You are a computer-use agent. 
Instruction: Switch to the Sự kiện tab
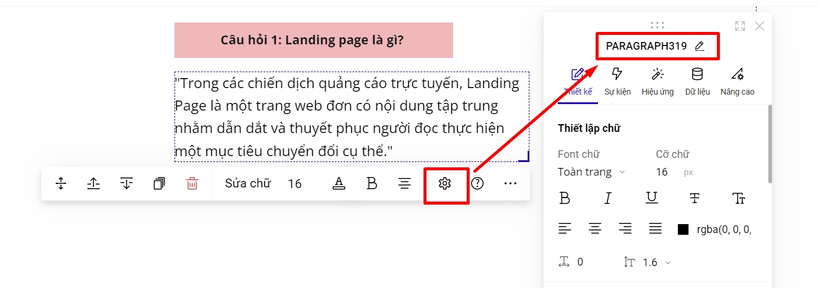617,81
